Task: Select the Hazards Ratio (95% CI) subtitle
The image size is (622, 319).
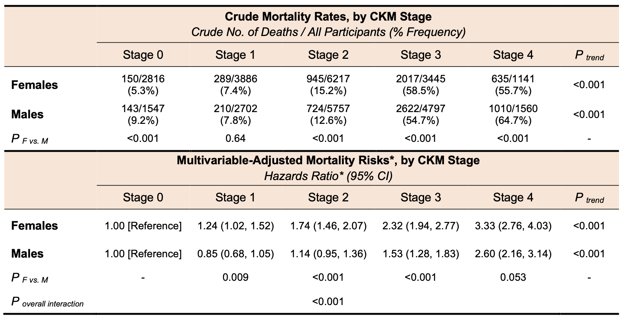Action: tap(328, 176)
